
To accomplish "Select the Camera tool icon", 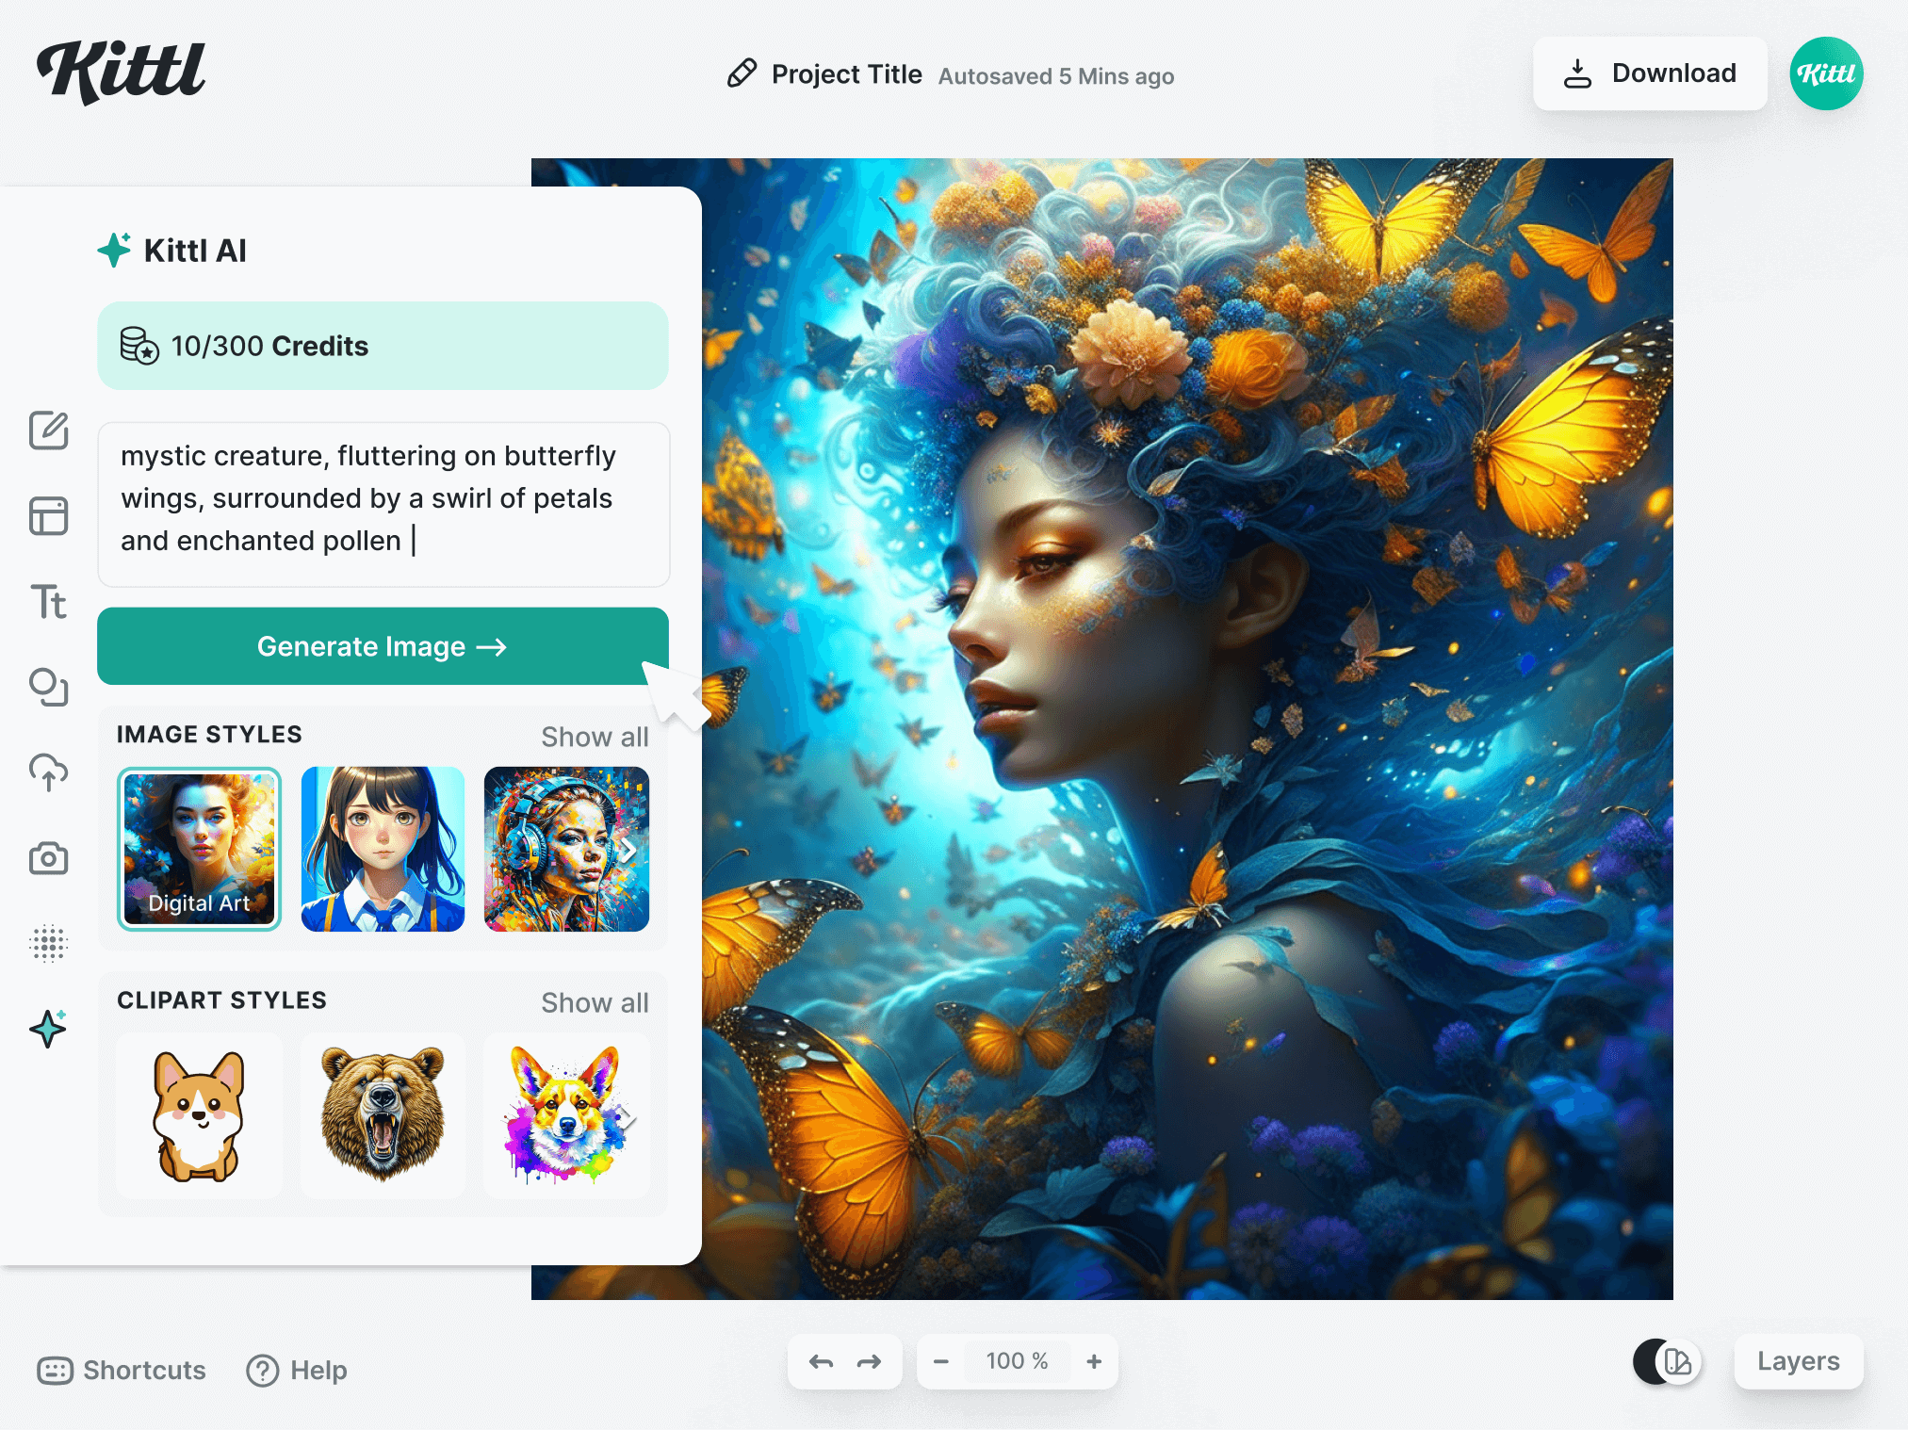I will 50,859.
